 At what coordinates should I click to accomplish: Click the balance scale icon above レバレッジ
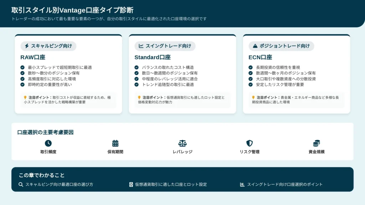coord(182,143)
